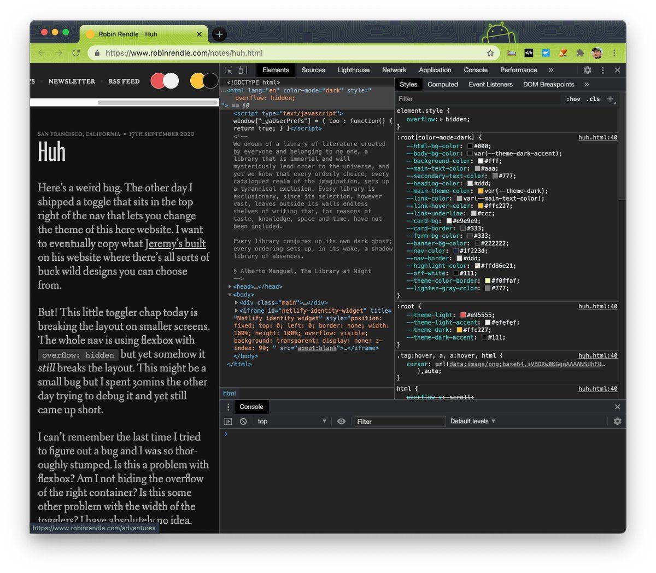Follow the Jeremy's built link

[x=175, y=243]
